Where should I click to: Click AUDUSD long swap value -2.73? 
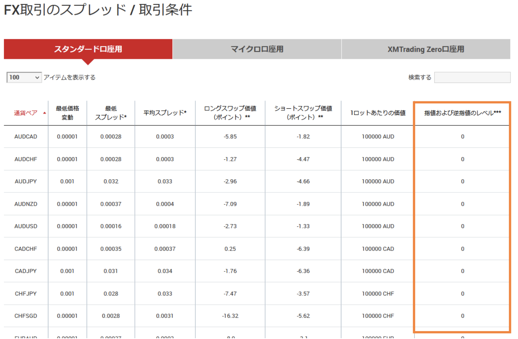230,226
